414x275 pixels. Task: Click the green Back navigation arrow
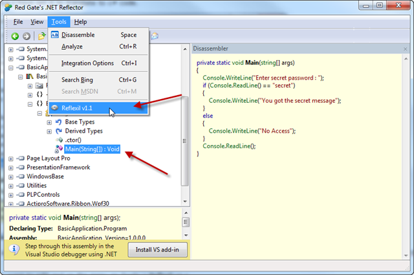tap(15, 36)
